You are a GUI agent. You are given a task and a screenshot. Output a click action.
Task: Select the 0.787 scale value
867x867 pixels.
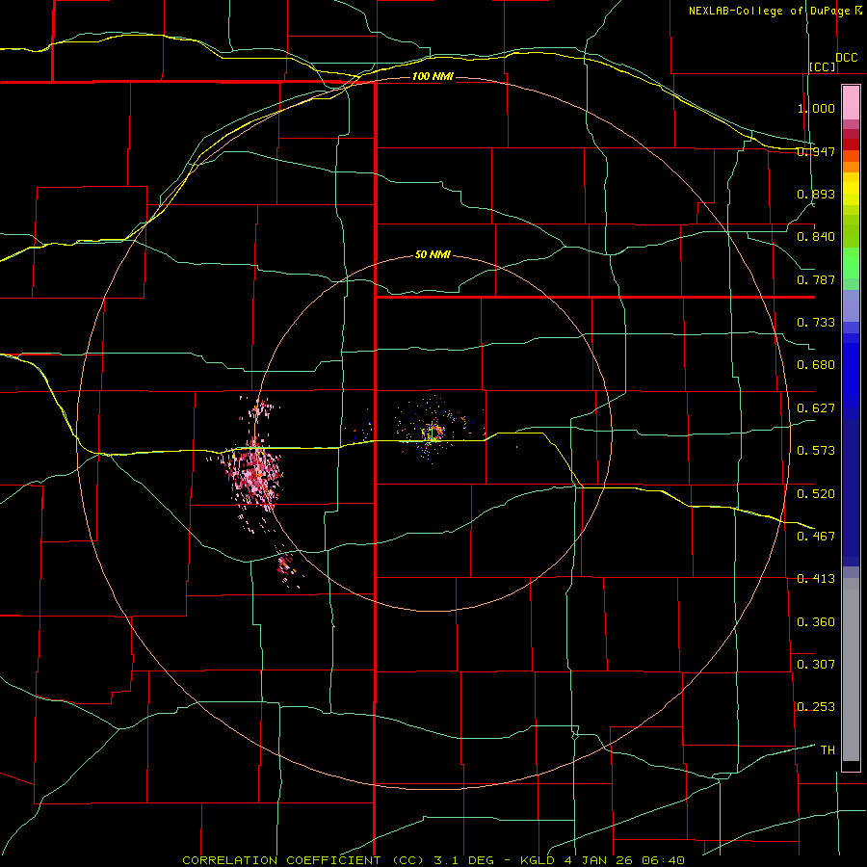point(816,279)
